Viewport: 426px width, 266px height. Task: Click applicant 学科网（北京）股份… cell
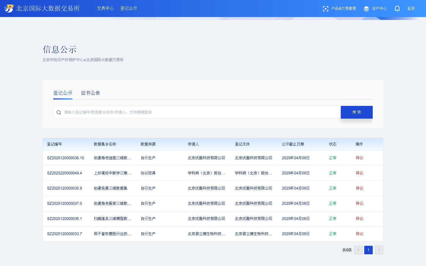point(206,173)
